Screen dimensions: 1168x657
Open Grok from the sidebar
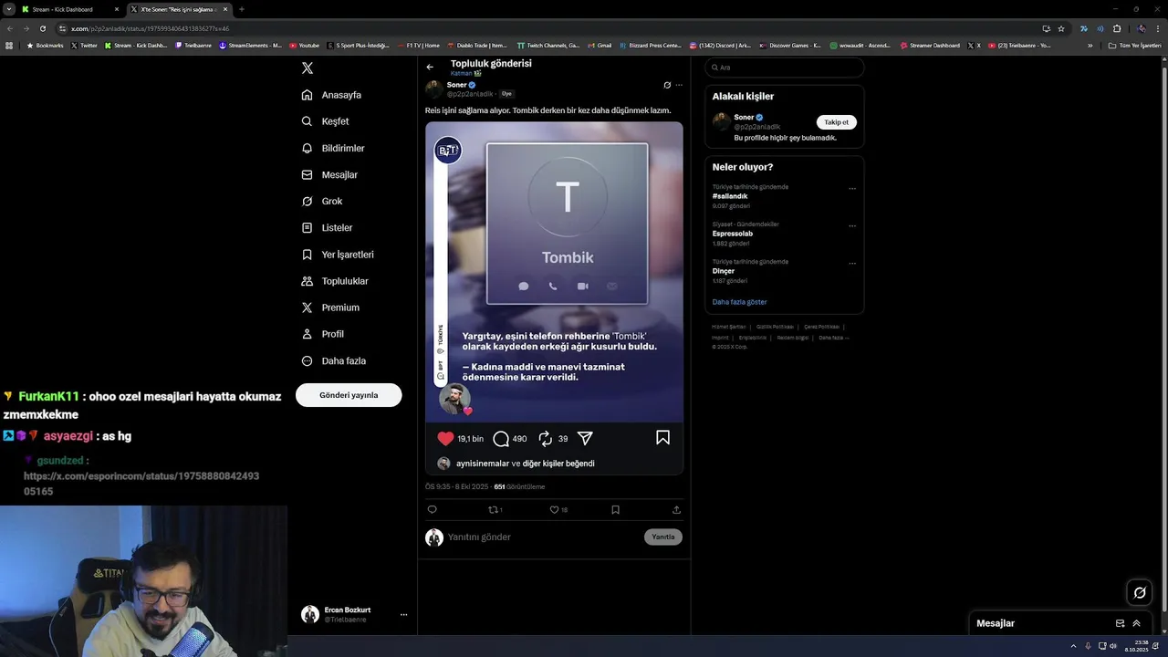click(x=322, y=201)
